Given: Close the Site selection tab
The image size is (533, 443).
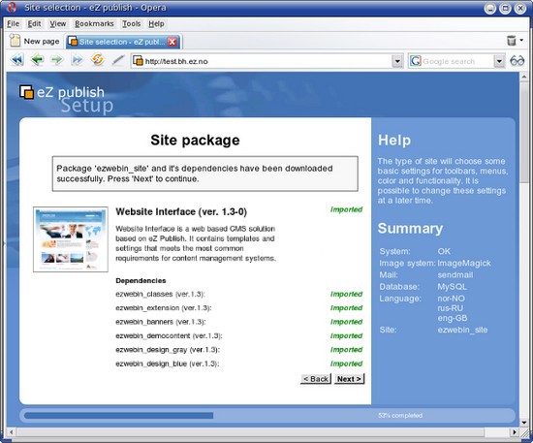Looking at the screenshot, I should pyautogui.click(x=172, y=42).
